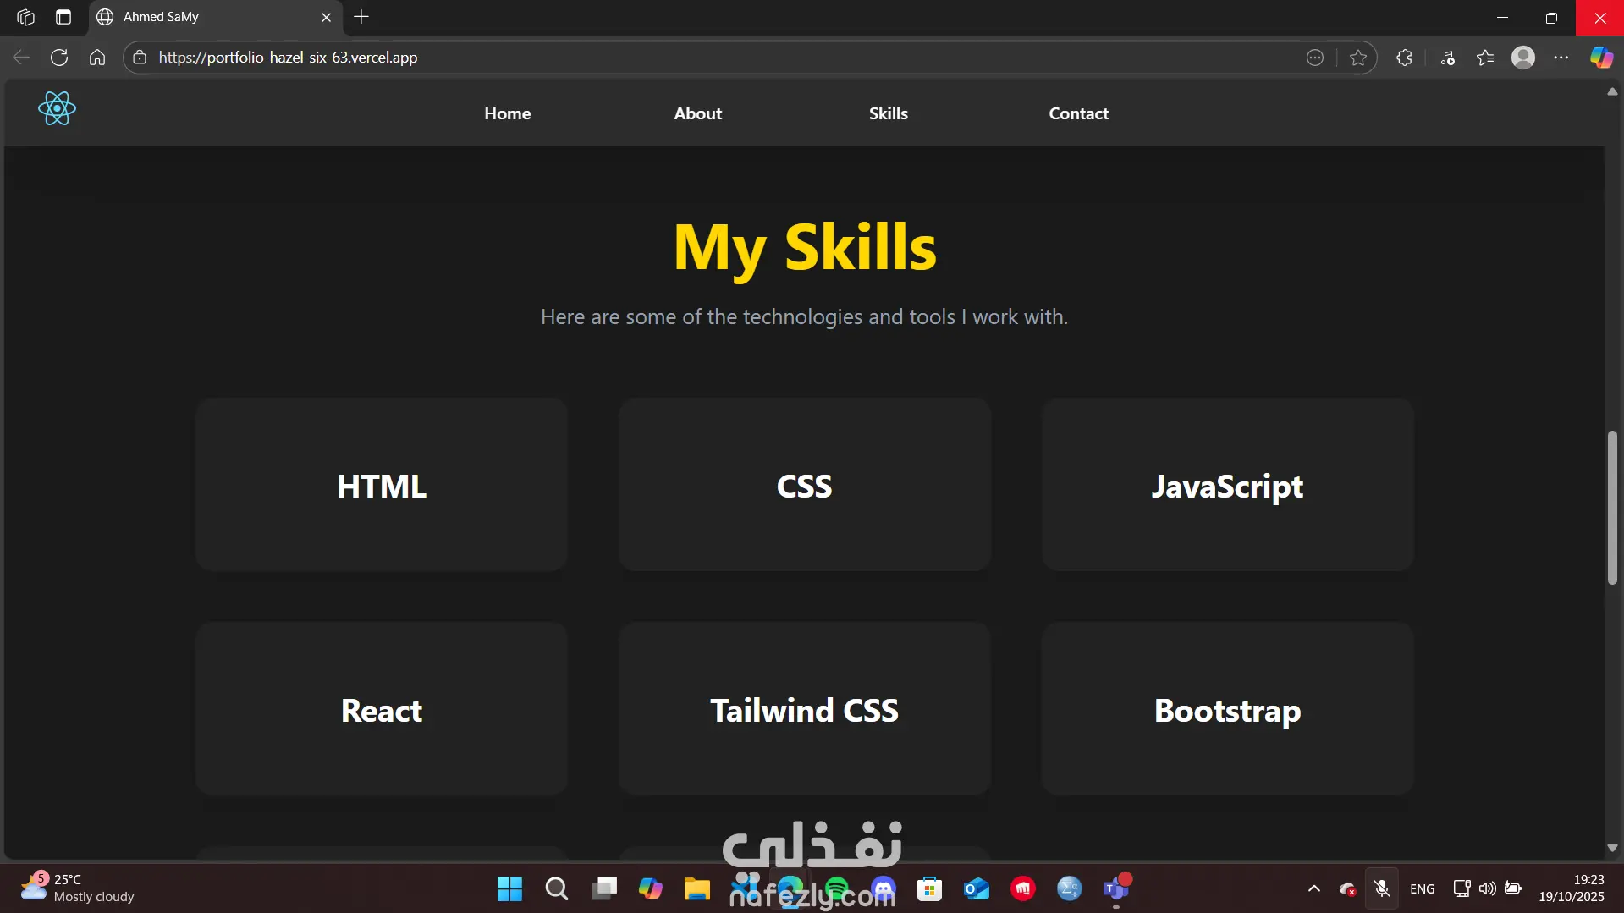Open Task View on the taskbar
The width and height of the screenshot is (1624, 913).
click(x=604, y=888)
